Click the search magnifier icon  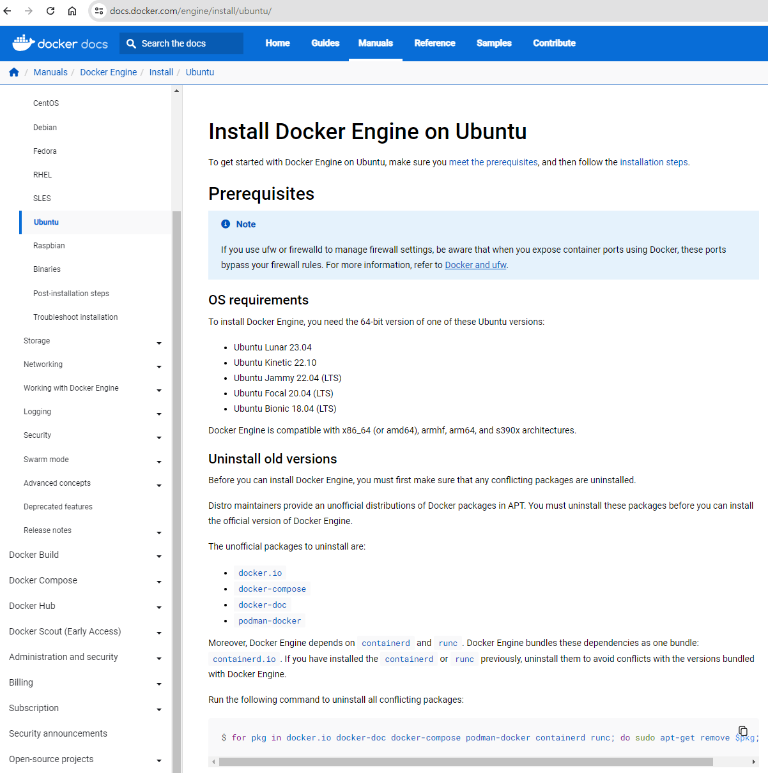coord(131,43)
